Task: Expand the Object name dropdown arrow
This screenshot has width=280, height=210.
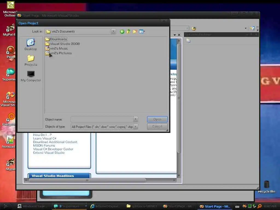Action: coord(135,119)
